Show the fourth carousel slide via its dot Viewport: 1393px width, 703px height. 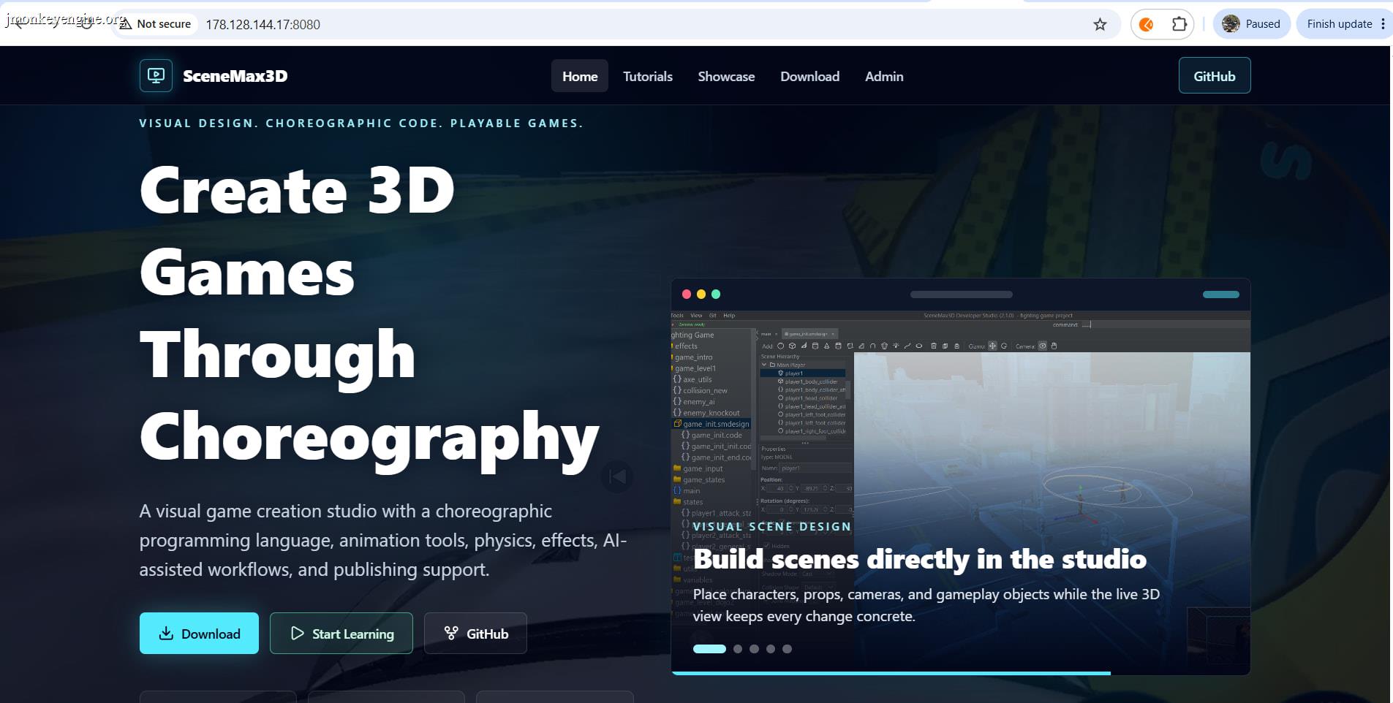tap(771, 649)
